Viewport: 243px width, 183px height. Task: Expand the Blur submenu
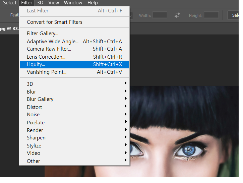click(74, 91)
